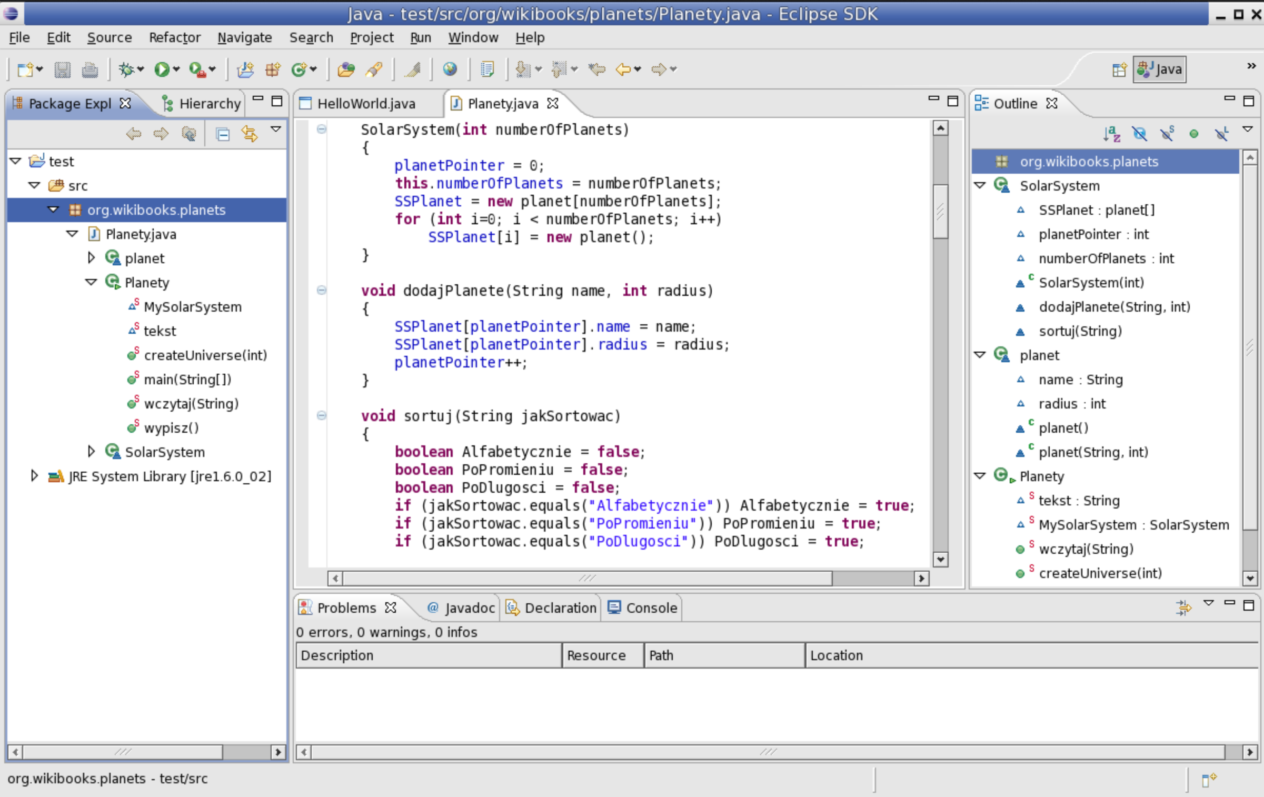Collapse the sortuj method fold marker
The width and height of the screenshot is (1264, 797).
(322, 415)
